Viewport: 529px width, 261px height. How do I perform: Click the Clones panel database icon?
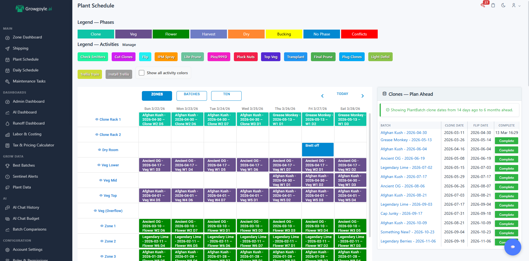[x=385, y=94]
